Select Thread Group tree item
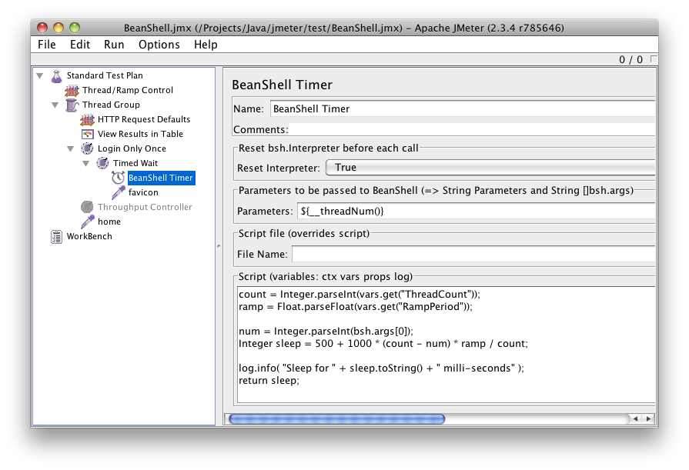This screenshot has width=689, height=470. (x=111, y=105)
